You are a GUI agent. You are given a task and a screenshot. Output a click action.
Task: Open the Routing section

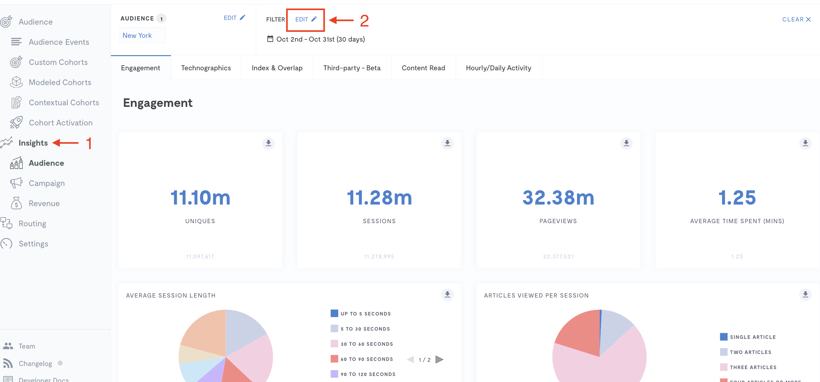tap(32, 224)
